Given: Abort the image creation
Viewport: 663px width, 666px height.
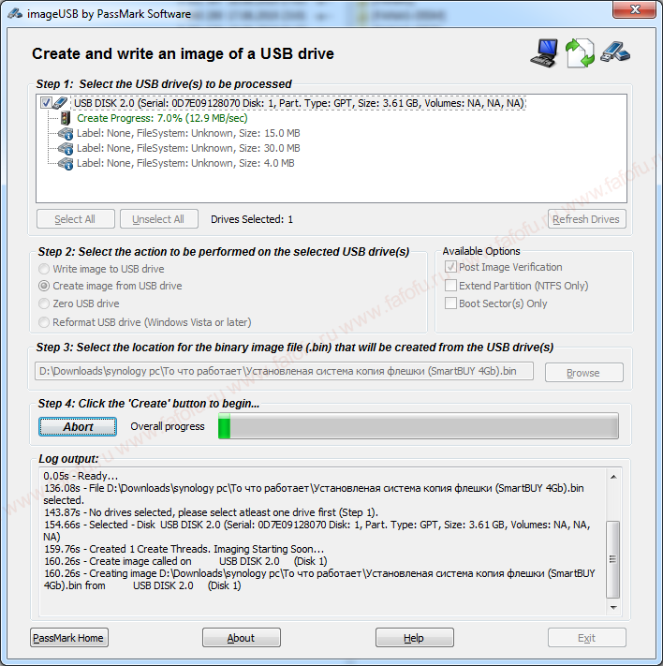Looking at the screenshot, I should pos(78,426).
